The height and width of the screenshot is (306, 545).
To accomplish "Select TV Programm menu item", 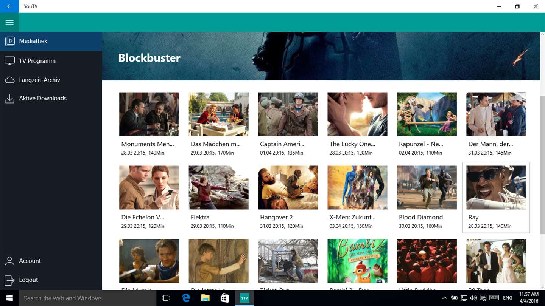I will click(51, 61).
